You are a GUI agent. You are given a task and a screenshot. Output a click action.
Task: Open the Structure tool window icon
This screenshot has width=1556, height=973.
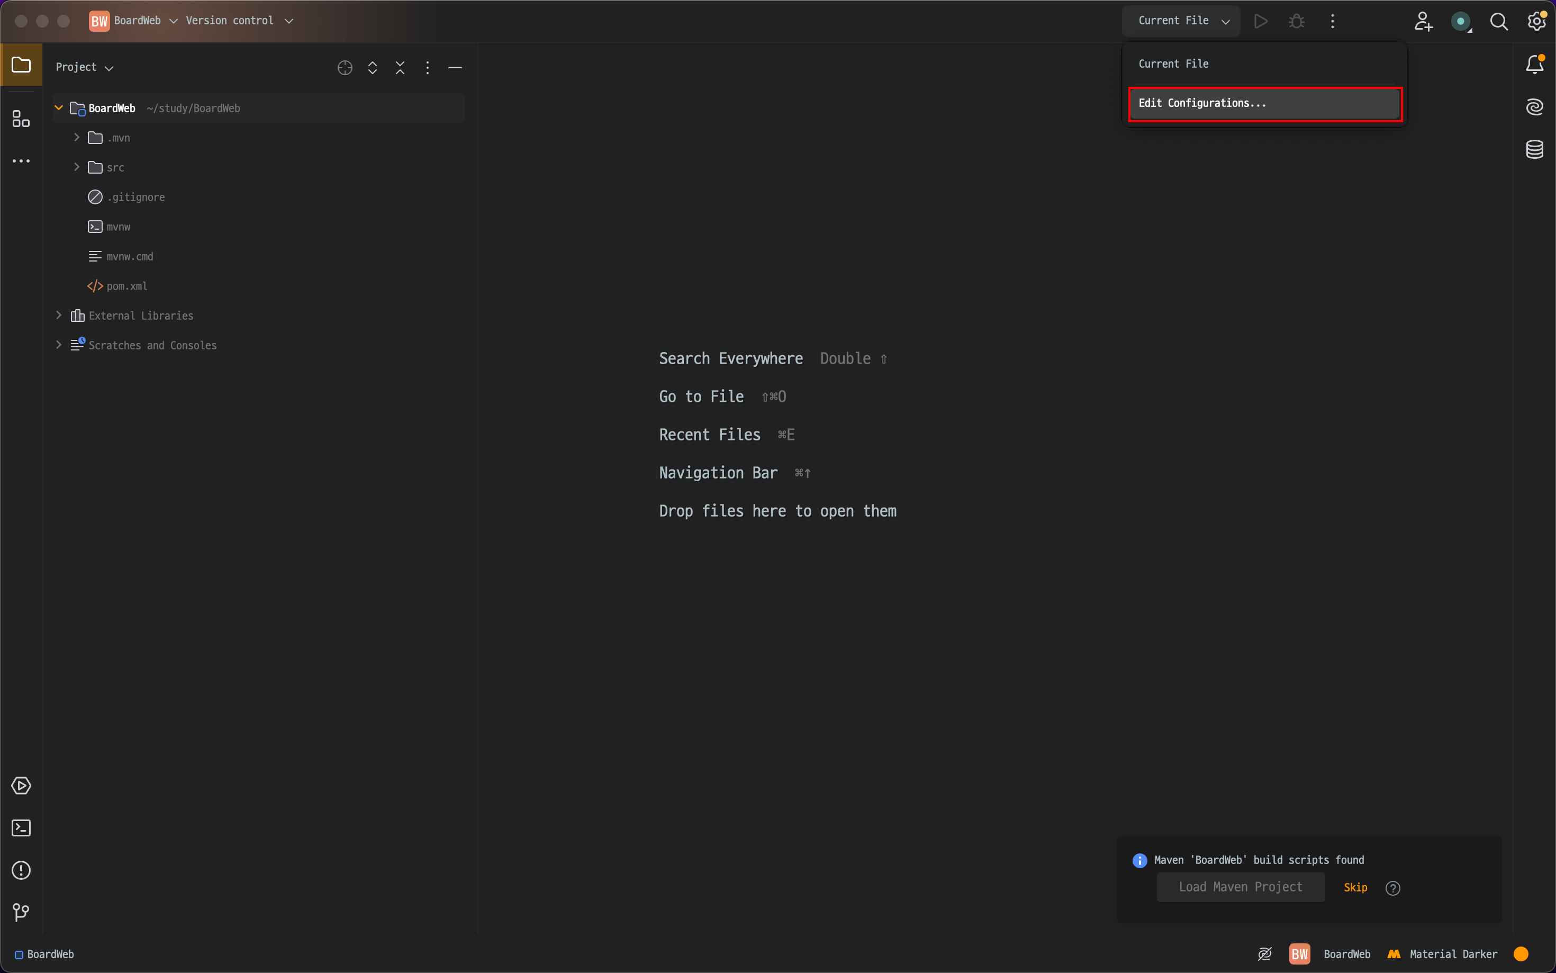(x=21, y=119)
